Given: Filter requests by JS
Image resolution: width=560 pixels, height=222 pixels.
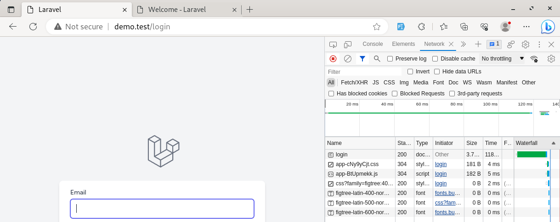Looking at the screenshot, I should [x=376, y=83].
